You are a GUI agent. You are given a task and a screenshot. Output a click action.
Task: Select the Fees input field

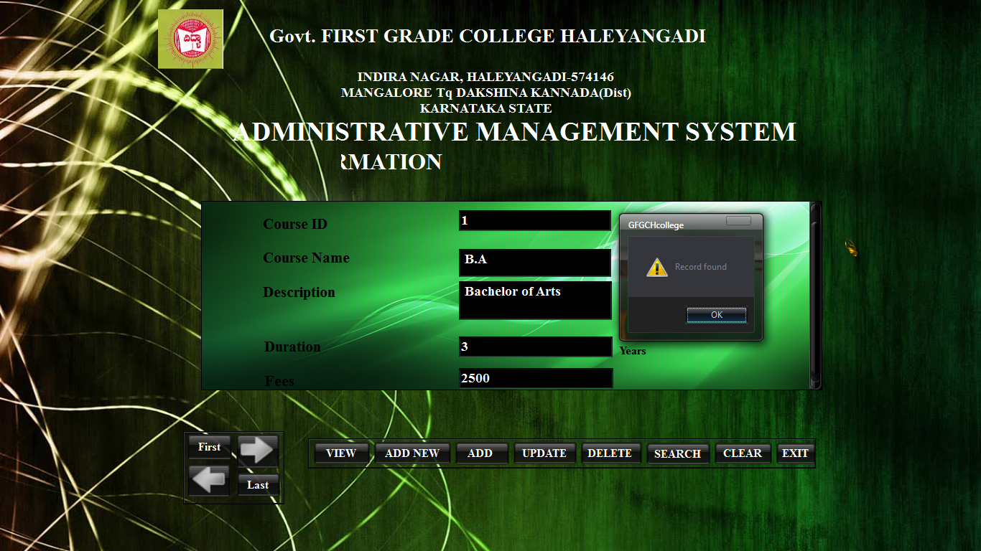point(535,378)
